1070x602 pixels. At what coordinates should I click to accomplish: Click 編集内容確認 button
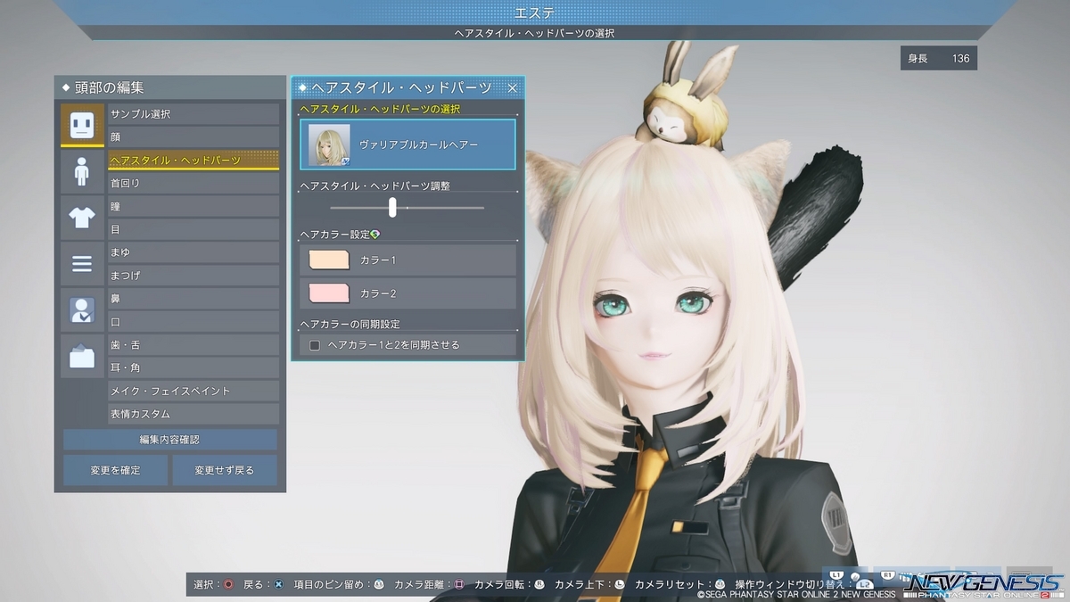click(x=169, y=440)
